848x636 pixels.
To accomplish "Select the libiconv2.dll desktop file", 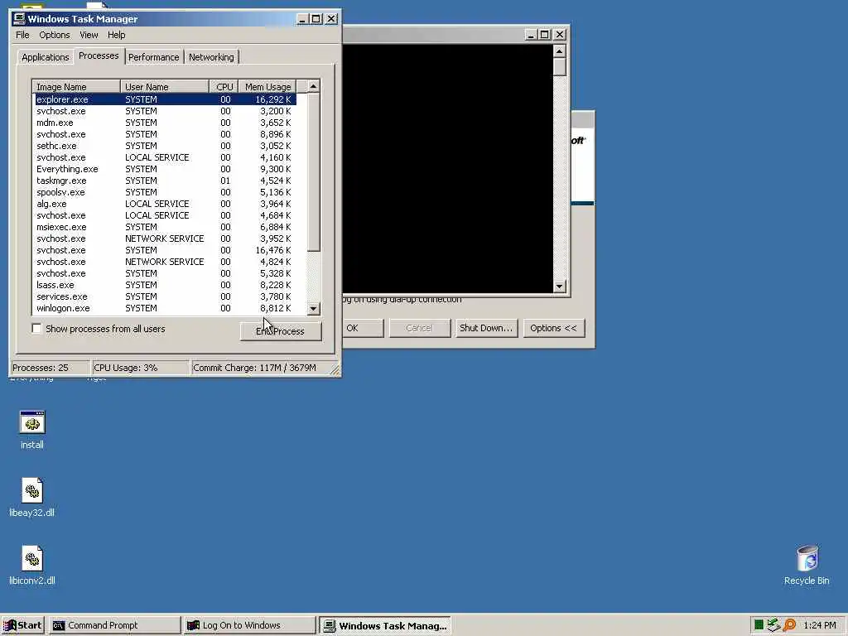I will (x=32, y=565).
